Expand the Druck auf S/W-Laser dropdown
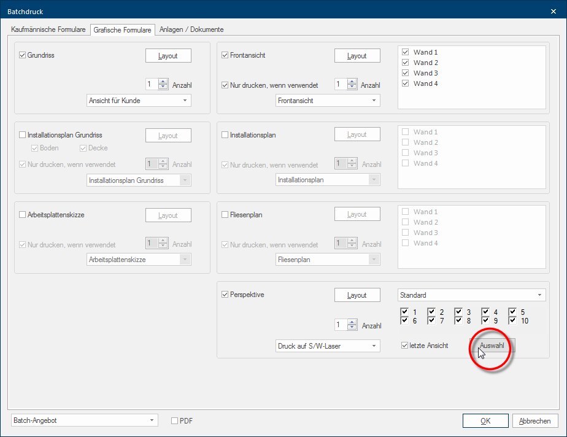The image size is (567, 437). coord(328,346)
